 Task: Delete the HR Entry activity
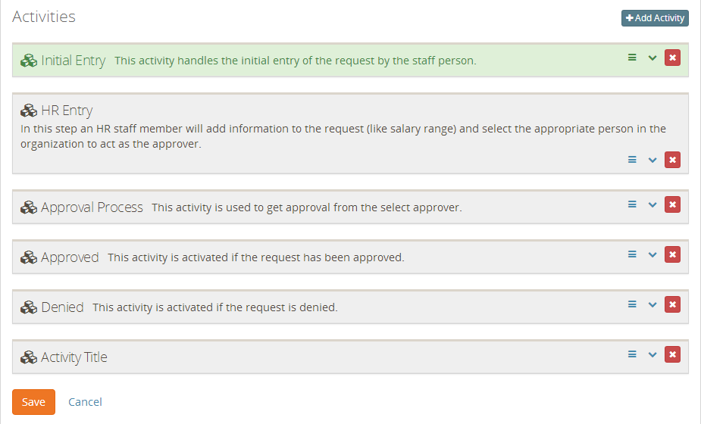(672, 160)
